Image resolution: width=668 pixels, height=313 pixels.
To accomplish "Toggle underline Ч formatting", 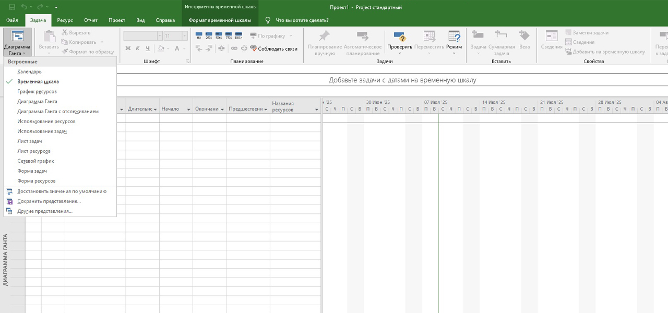I will tap(148, 49).
